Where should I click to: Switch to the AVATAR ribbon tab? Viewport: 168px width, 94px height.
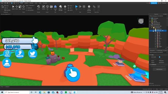point(31,3)
